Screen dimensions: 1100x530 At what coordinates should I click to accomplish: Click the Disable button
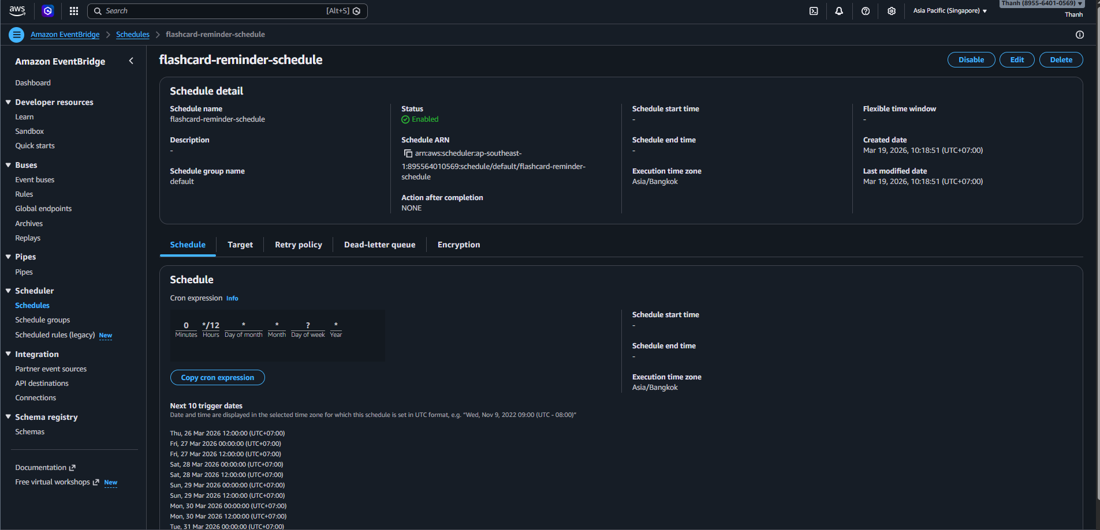[971, 60]
